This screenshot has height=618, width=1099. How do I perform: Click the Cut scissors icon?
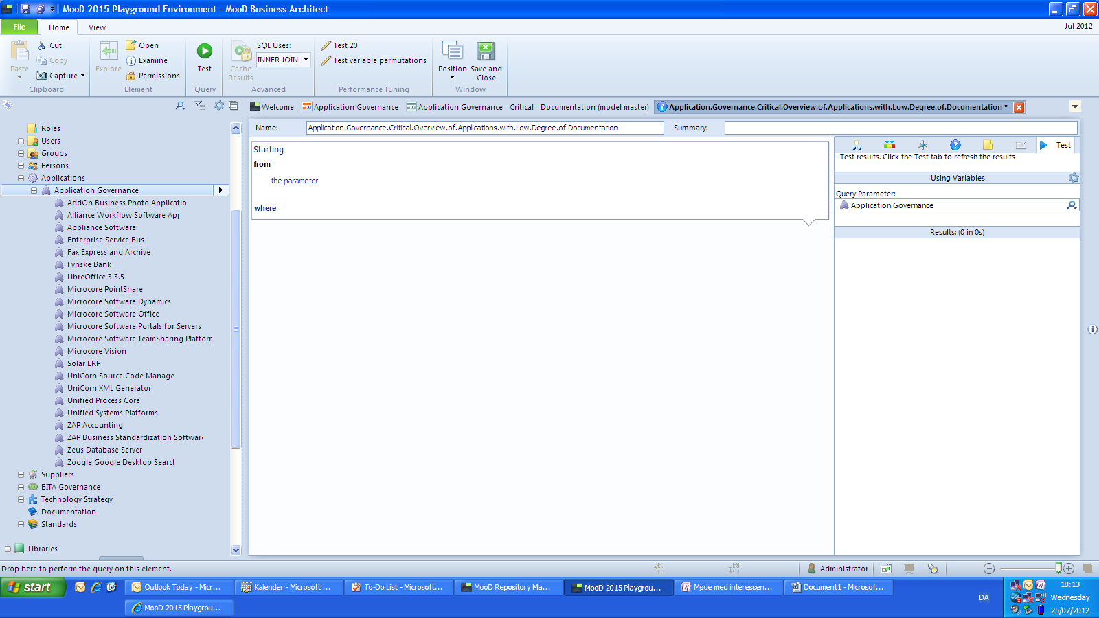pos(42,45)
